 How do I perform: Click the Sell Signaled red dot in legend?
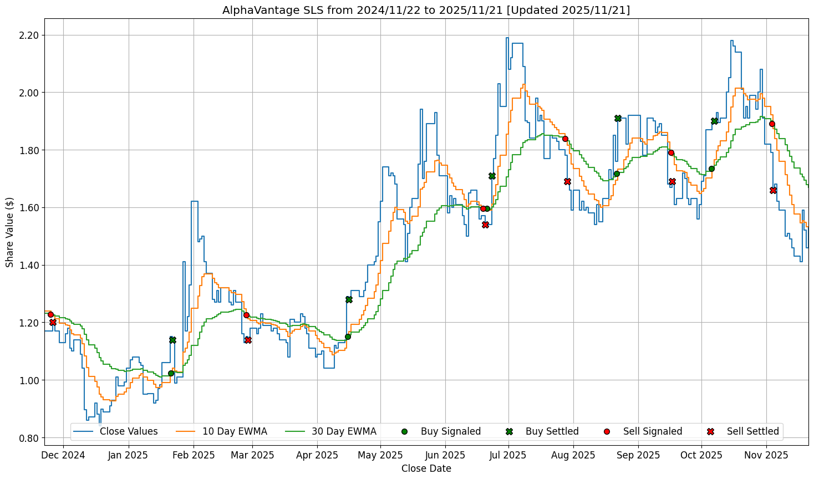click(x=607, y=431)
